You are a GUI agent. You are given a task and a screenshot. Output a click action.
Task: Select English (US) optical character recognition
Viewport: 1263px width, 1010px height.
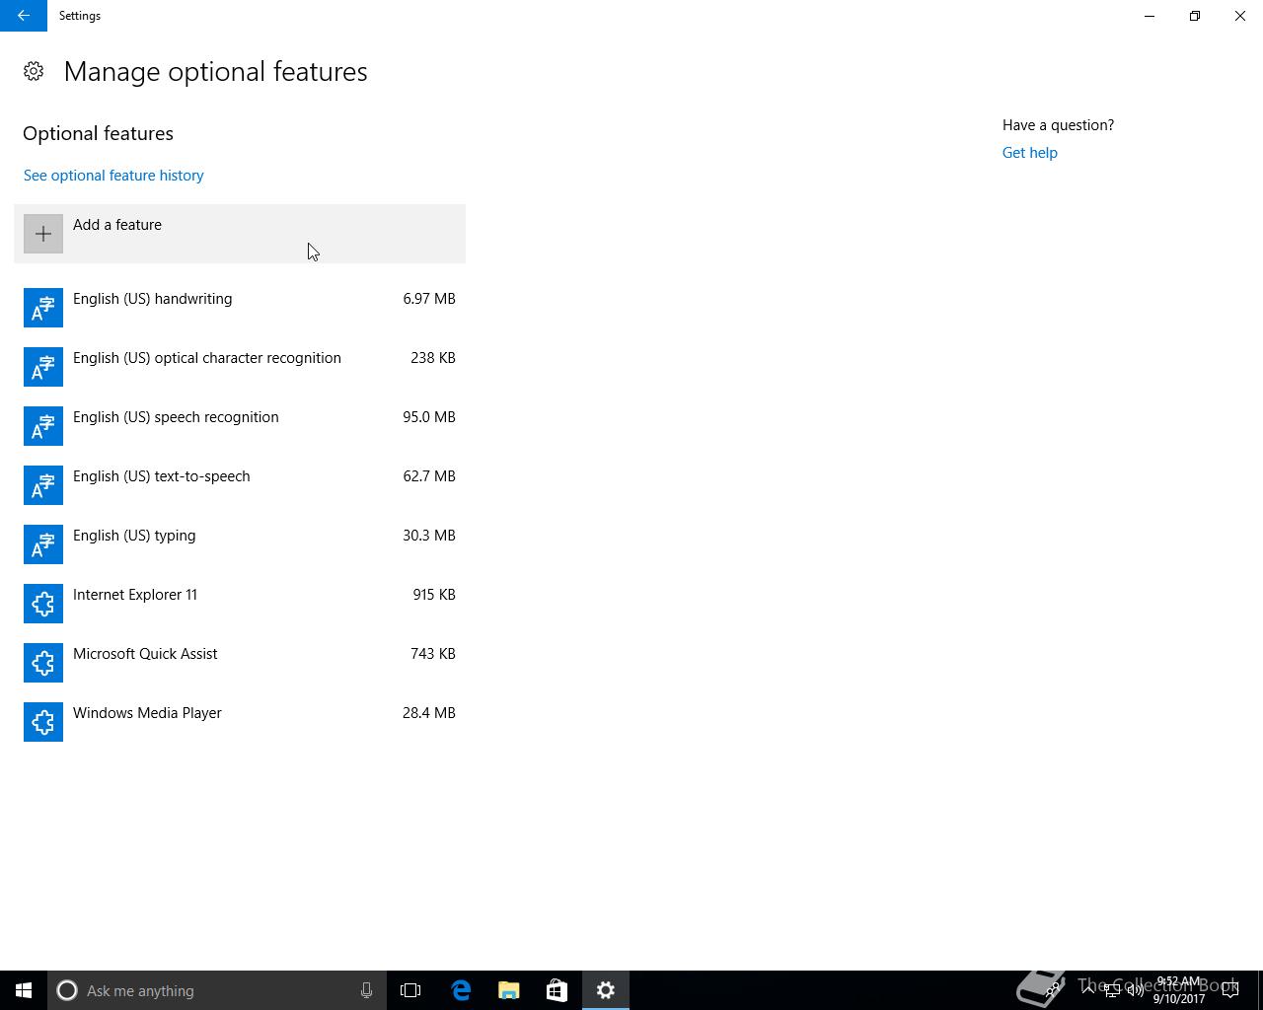(240, 367)
